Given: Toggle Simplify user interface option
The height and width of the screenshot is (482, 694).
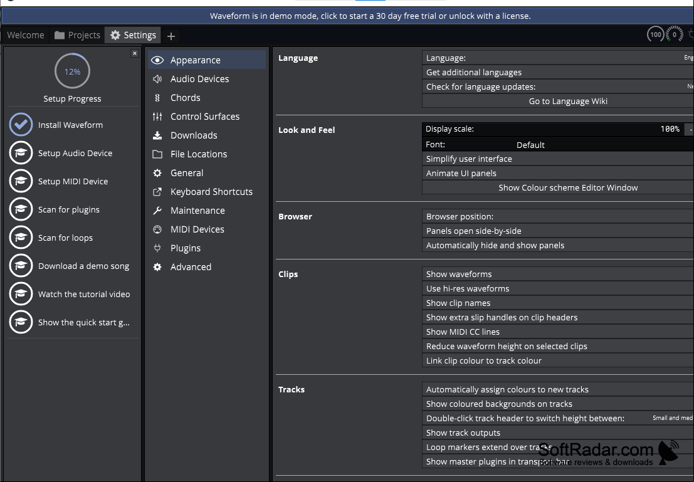Looking at the screenshot, I should (558, 159).
